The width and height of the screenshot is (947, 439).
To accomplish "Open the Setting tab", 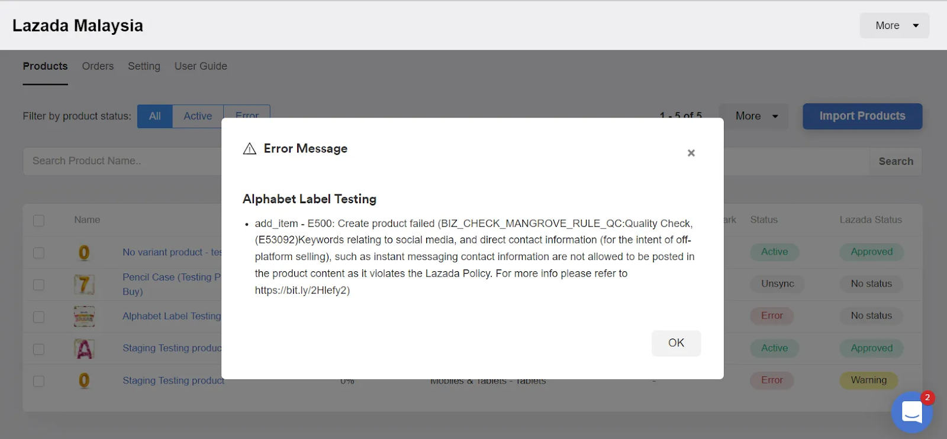I will coord(144,66).
